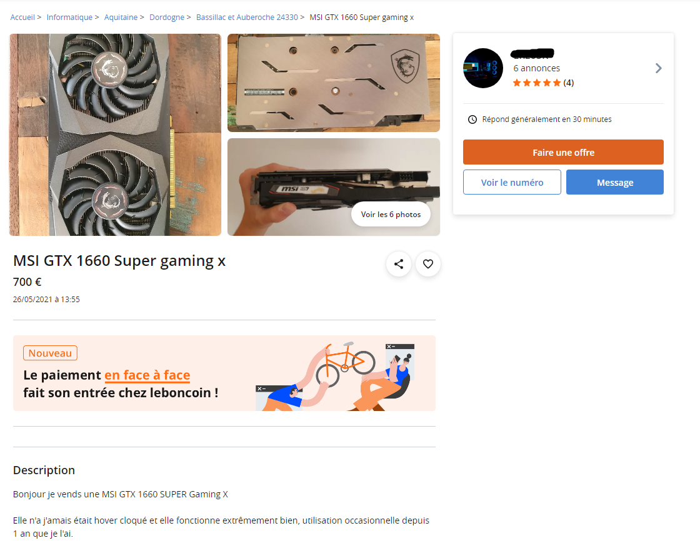Click the share icon button
Image resolution: width=700 pixels, height=543 pixels.
(x=399, y=264)
